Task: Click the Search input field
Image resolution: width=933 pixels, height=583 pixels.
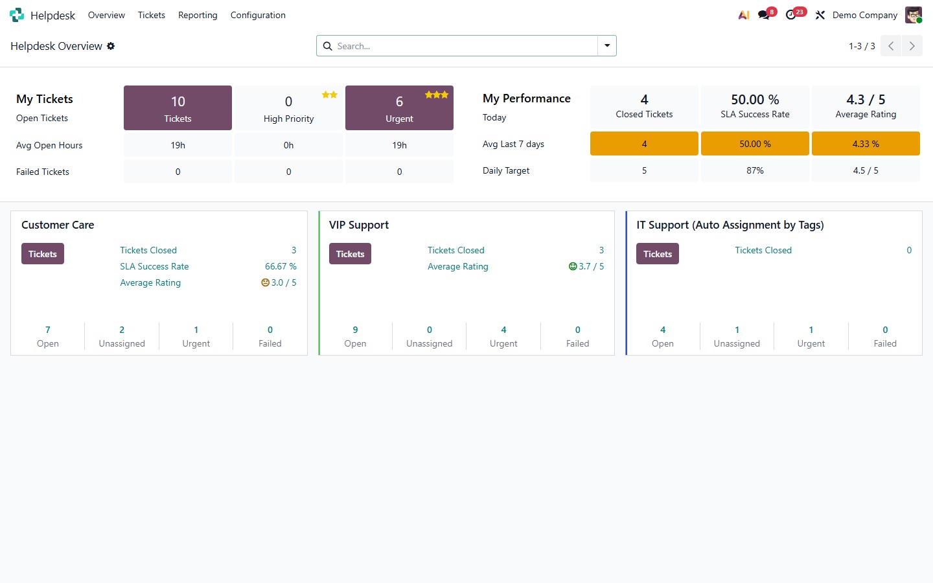Action: tap(454, 45)
